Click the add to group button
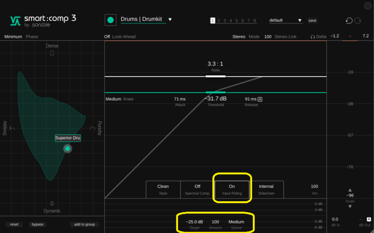The image size is (374, 233). pos(85,225)
